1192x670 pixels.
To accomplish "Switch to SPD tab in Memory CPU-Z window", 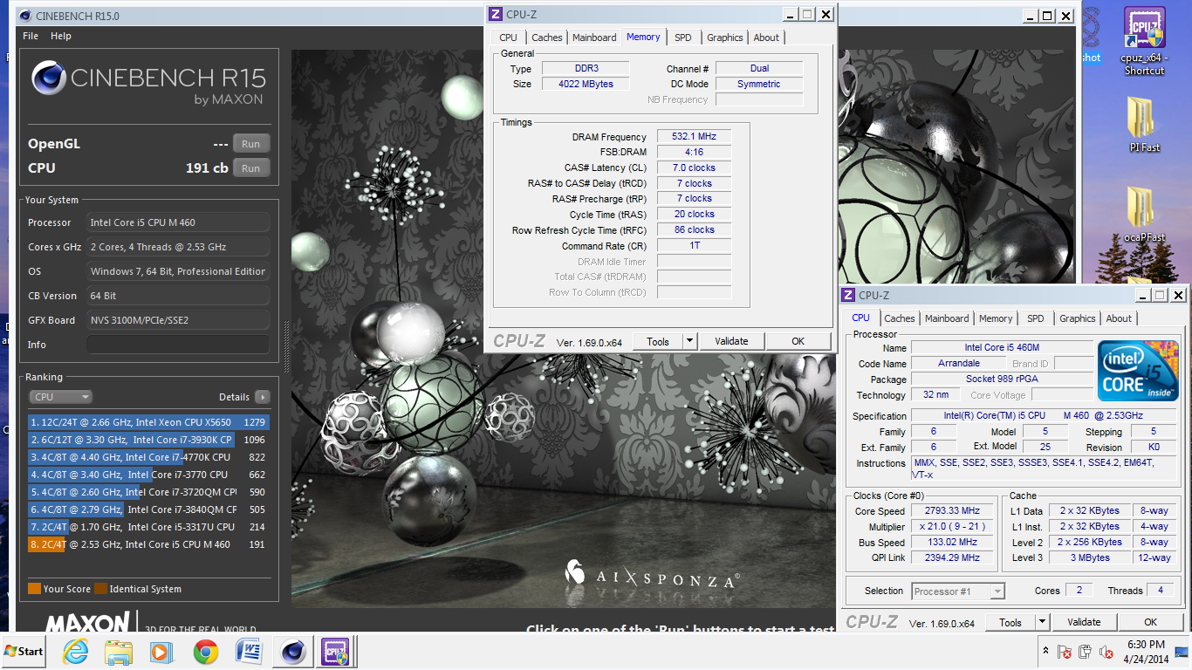I will (x=683, y=38).
